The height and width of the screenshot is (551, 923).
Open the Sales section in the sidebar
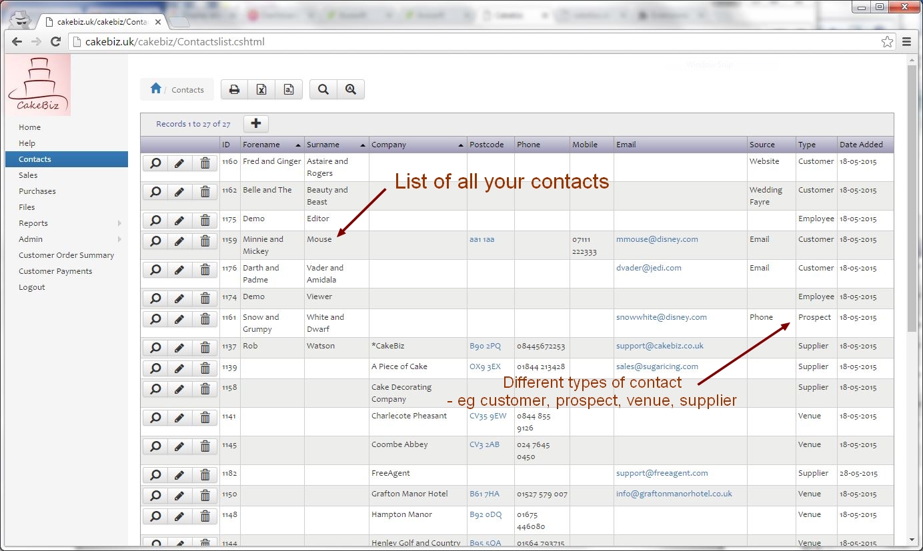(x=29, y=175)
